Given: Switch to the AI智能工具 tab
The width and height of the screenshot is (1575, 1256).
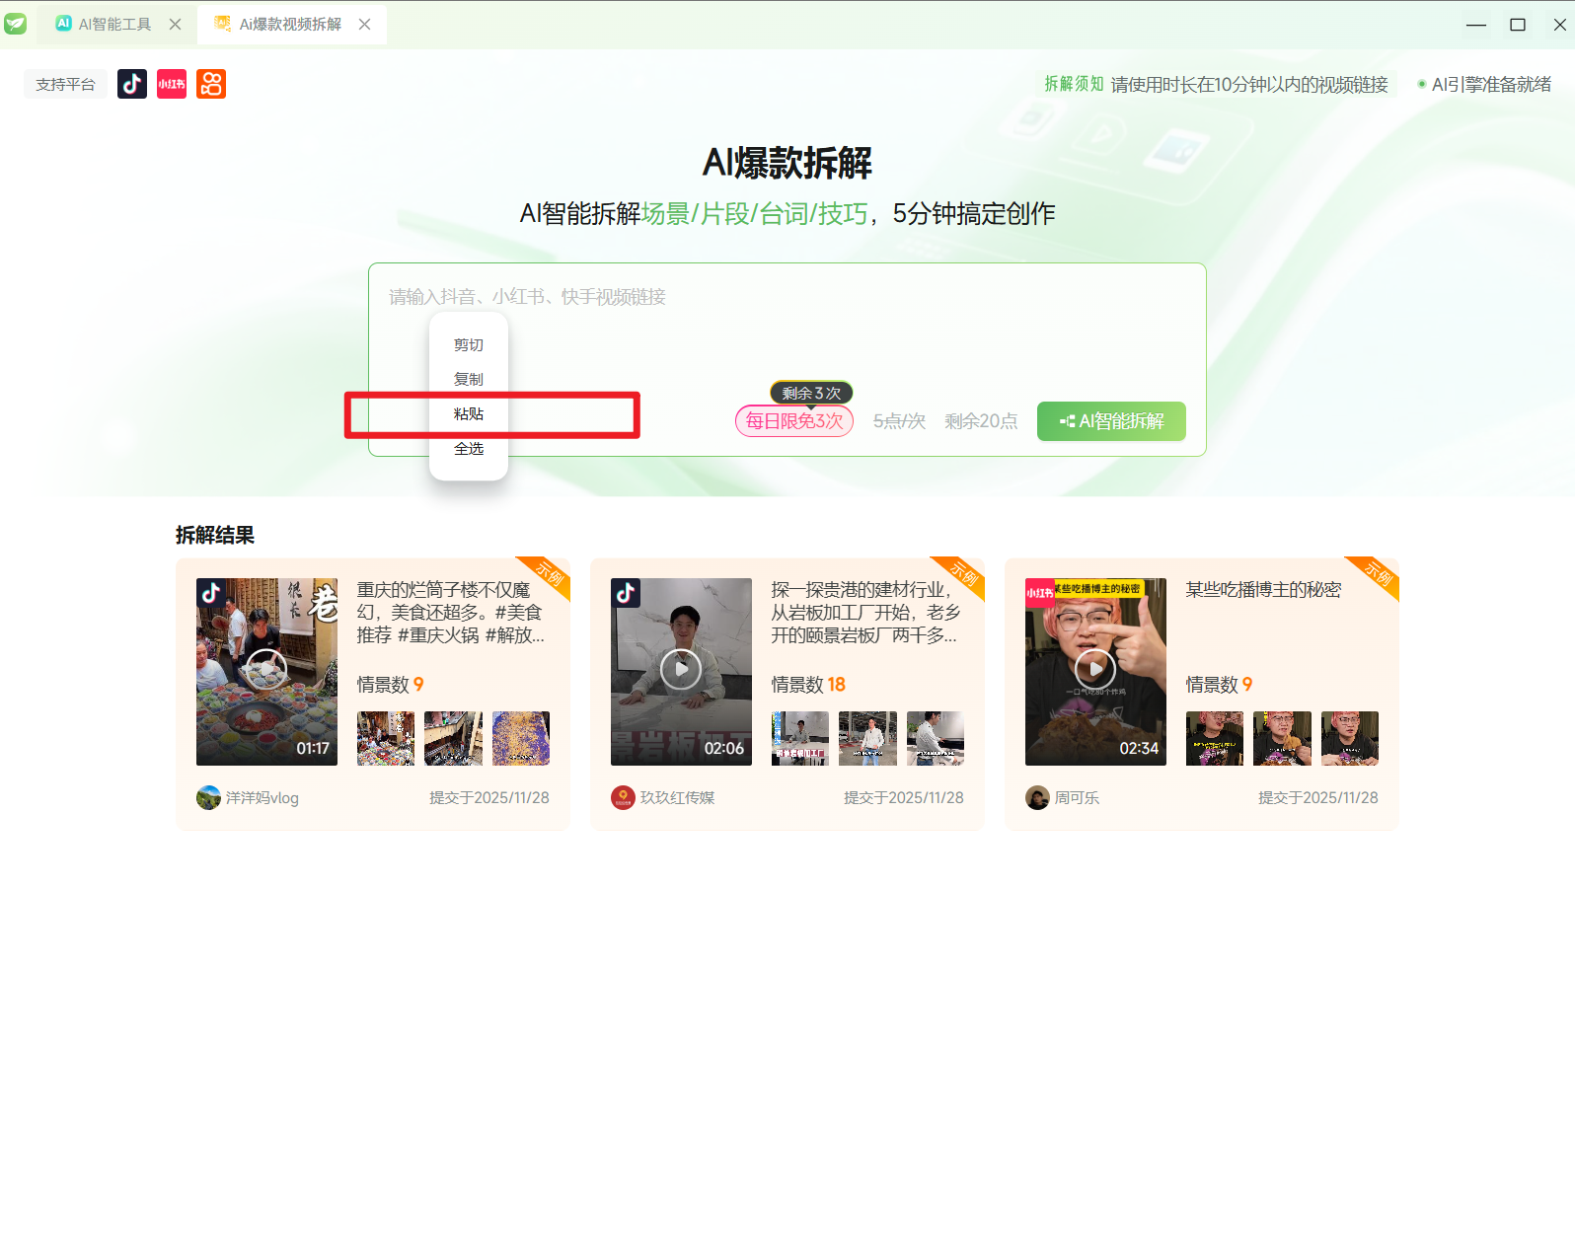Looking at the screenshot, I should [x=105, y=24].
